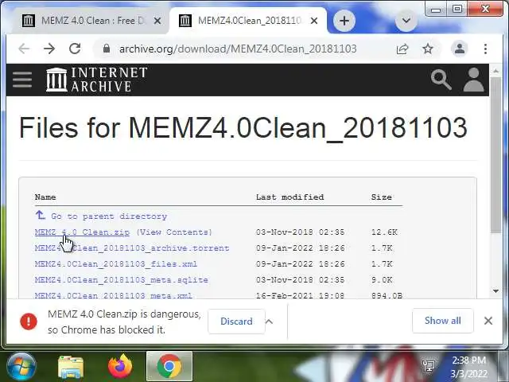Go to the Internet Archive home logo
The height and width of the screenshot is (382, 509).
click(x=96, y=80)
